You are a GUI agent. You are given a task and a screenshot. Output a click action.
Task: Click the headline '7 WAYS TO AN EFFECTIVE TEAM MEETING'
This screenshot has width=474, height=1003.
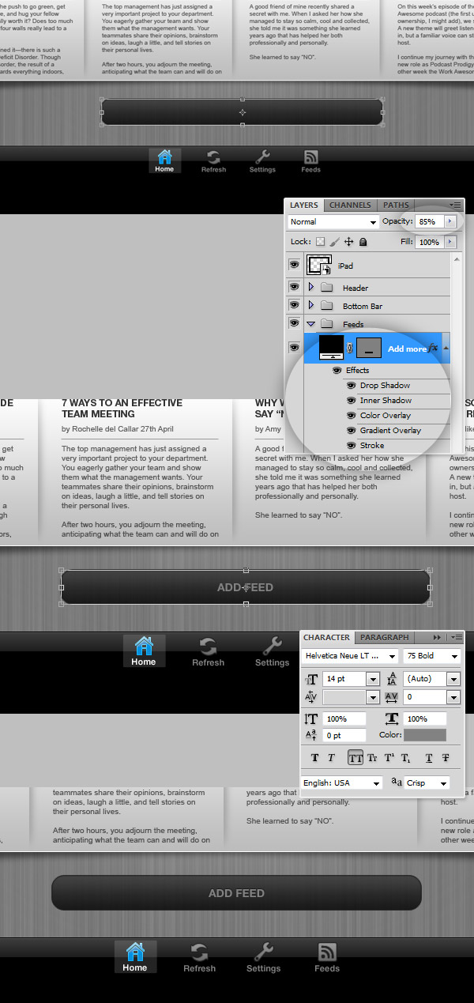[122, 409]
